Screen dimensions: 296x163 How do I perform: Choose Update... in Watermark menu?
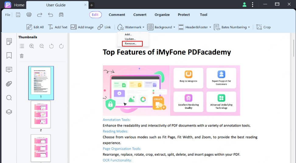pos(130,39)
